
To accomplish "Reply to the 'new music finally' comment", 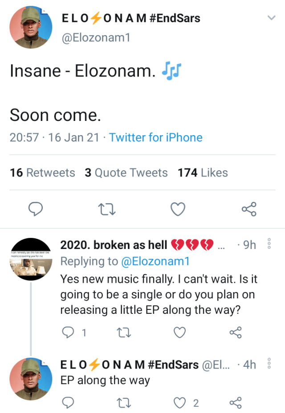I will tap(68, 332).
